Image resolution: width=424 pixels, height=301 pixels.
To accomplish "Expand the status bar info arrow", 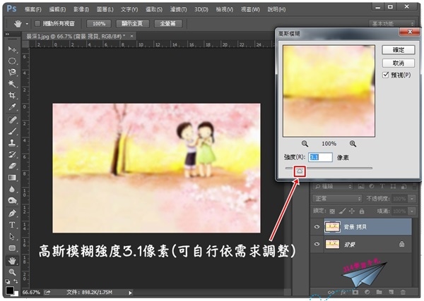I will tap(130, 293).
